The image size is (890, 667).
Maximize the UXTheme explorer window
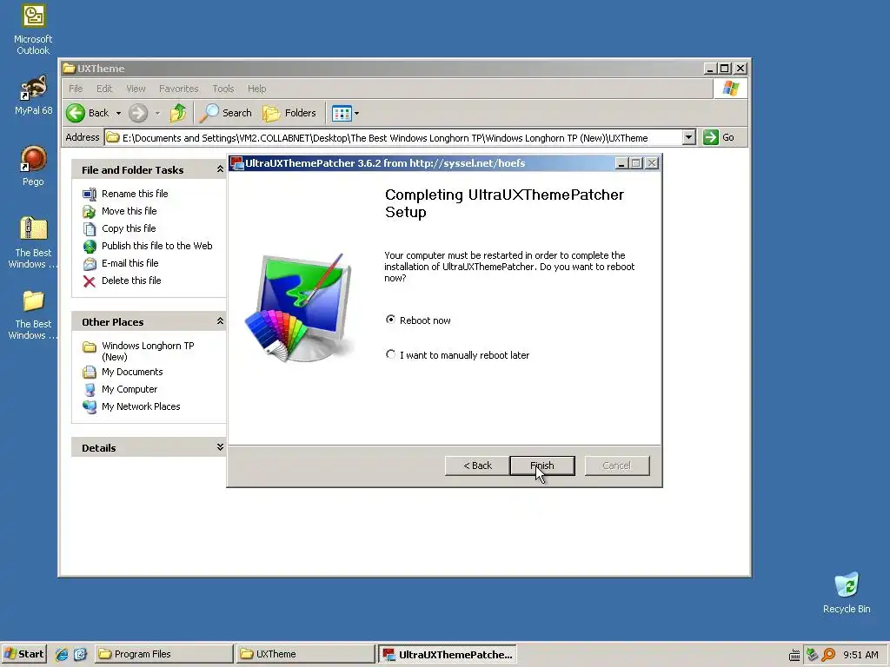click(x=724, y=68)
